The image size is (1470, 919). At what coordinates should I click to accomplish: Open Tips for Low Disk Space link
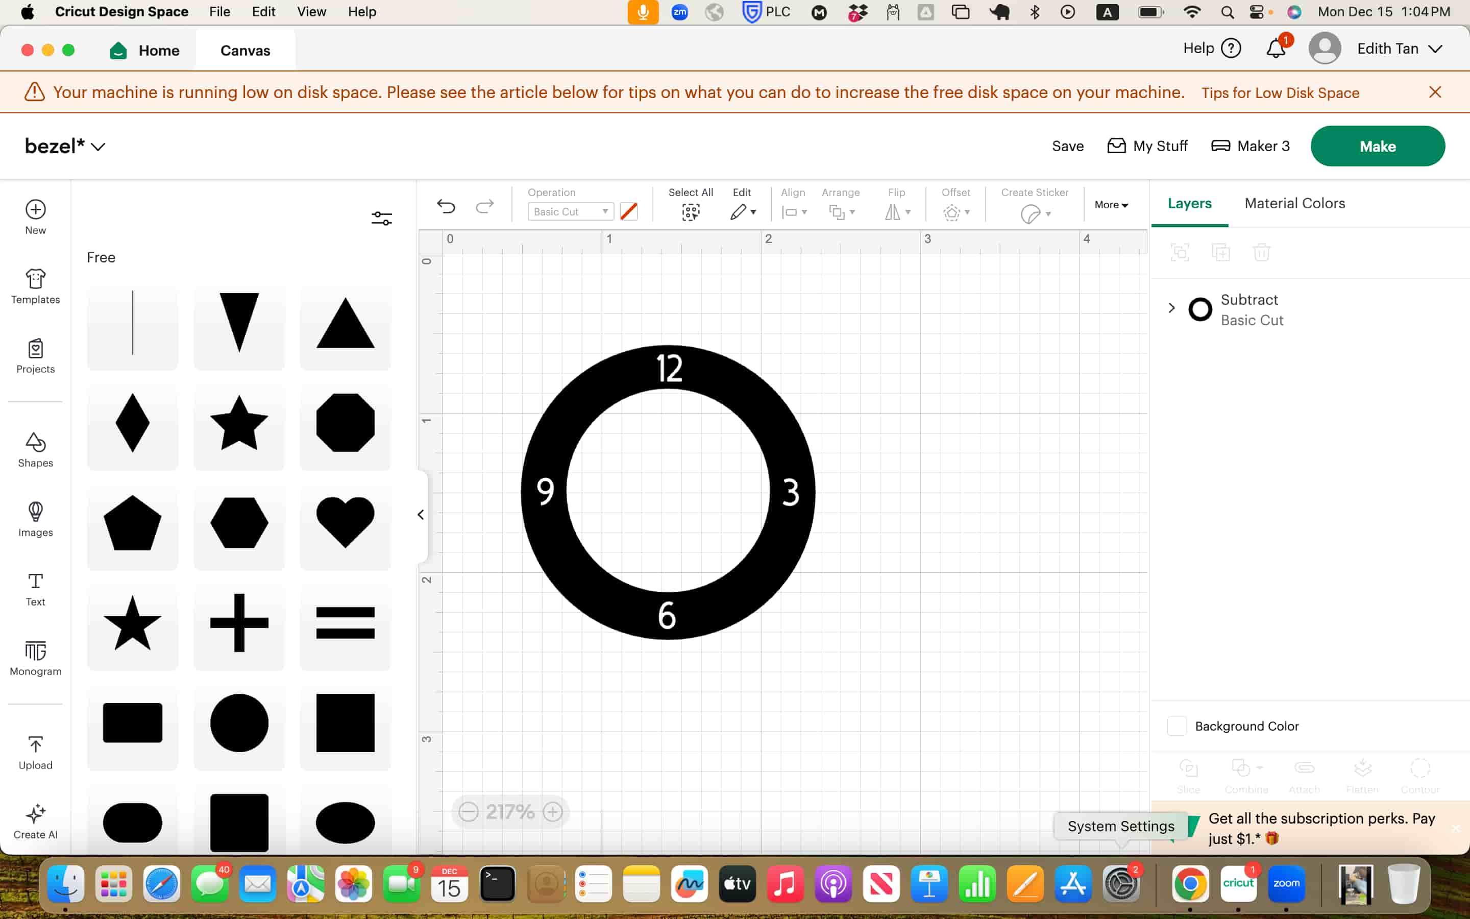click(1280, 92)
